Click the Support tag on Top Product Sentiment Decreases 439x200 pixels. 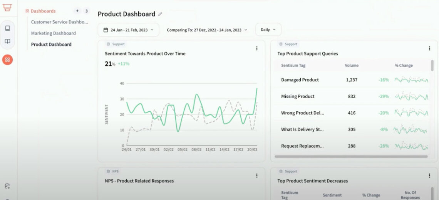click(x=288, y=171)
